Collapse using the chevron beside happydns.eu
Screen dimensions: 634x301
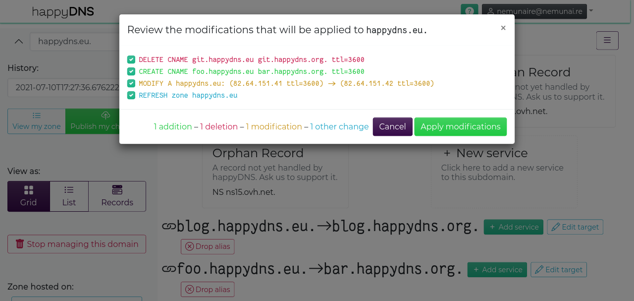click(19, 41)
